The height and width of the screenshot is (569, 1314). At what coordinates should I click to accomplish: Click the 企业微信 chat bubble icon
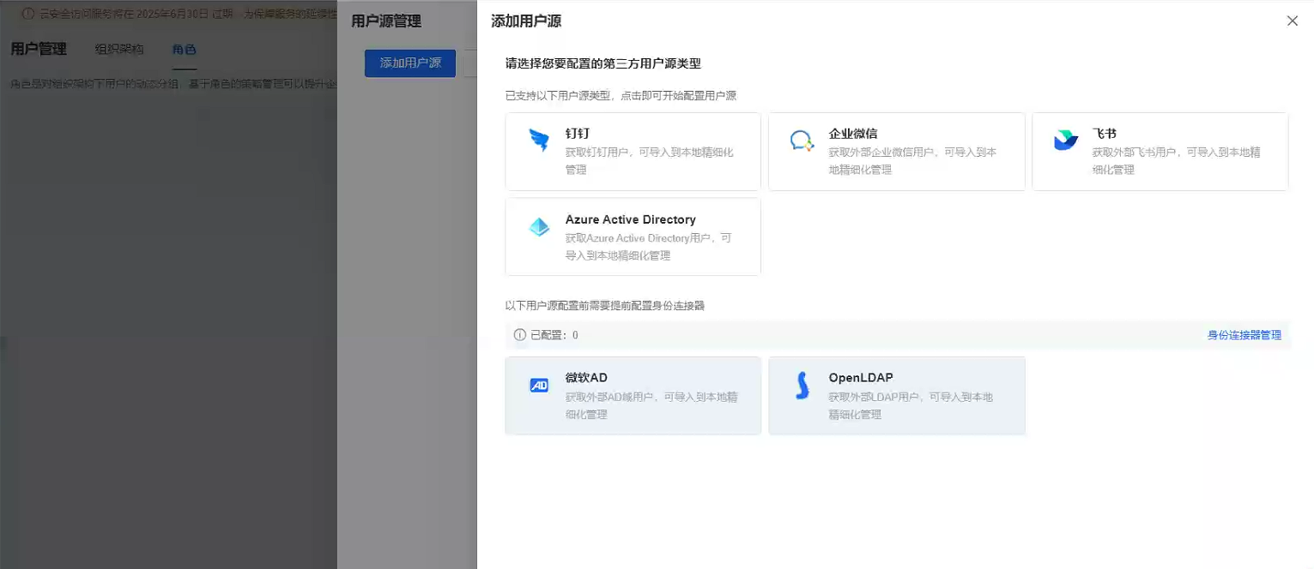point(802,141)
